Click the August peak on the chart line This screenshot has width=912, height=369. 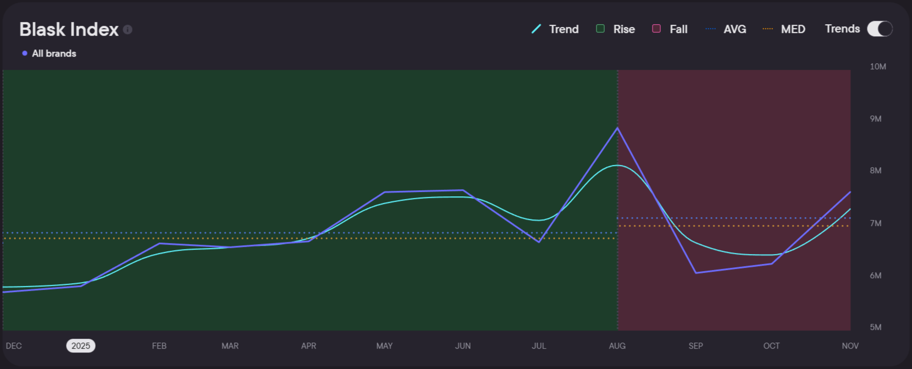(617, 128)
